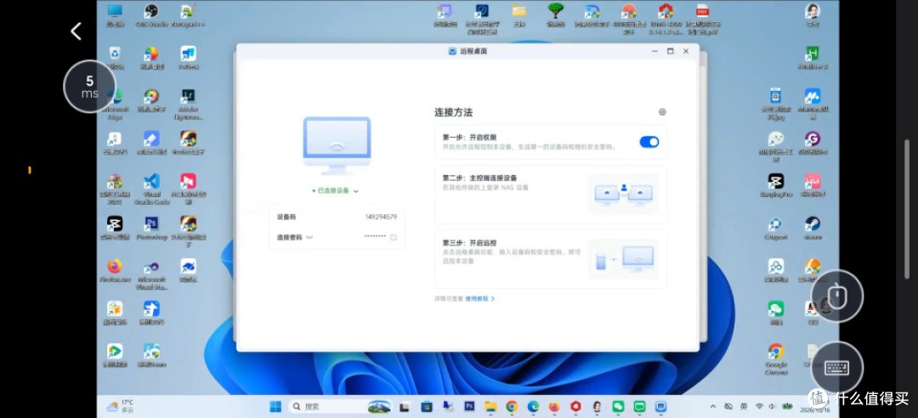Open Steam desktop shortcut

pos(812,228)
